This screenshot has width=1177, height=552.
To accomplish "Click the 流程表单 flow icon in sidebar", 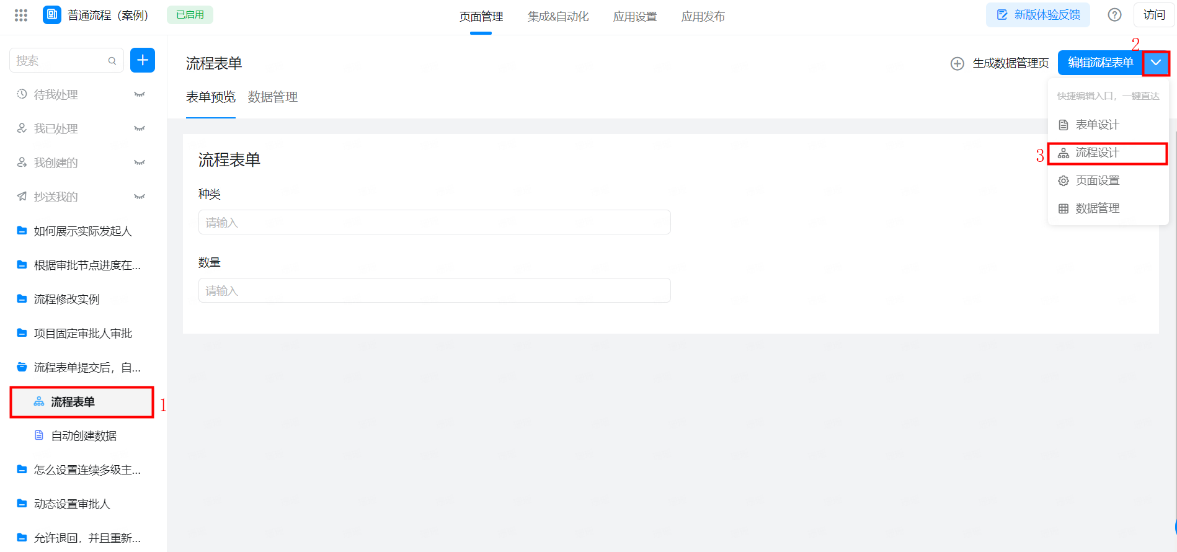I will click(39, 402).
